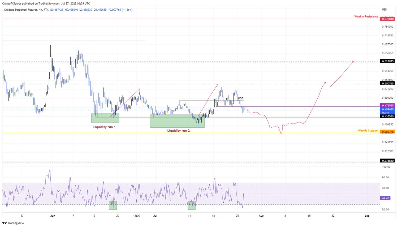Click the MSB label on the chart
The image size is (398, 227).
click(240, 98)
